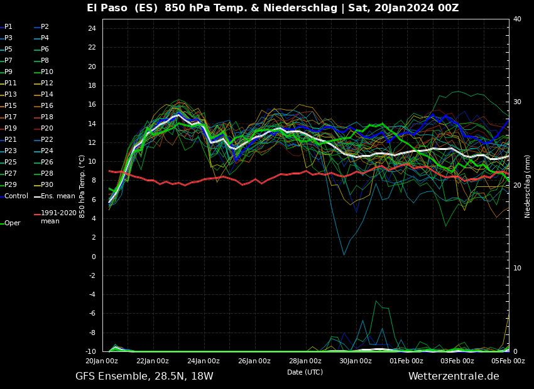The width and height of the screenshot is (534, 389).
Task: Click the GFS Ensemble, 28.5N, 18W caption
Action: tap(144, 376)
